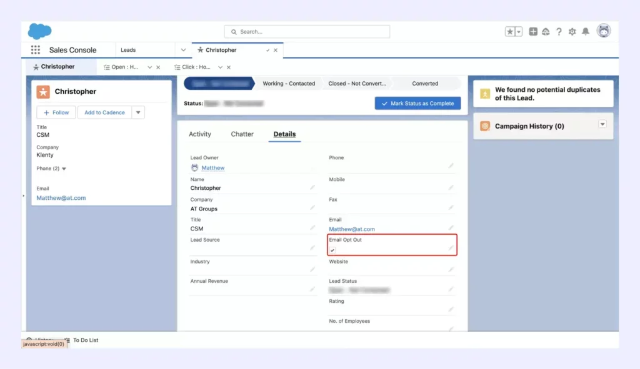Click the orange lead icon beside Christopher

(43, 91)
